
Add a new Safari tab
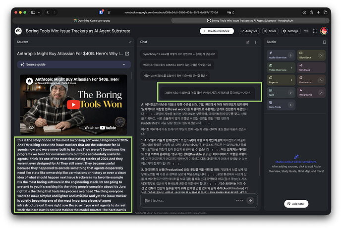(318, 12)
